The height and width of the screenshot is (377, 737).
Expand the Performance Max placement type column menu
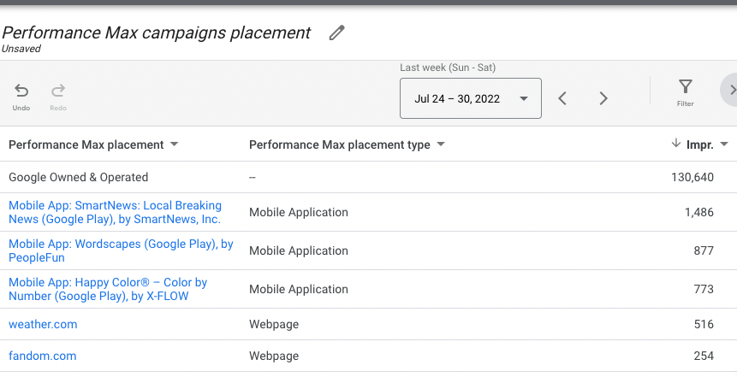[441, 144]
